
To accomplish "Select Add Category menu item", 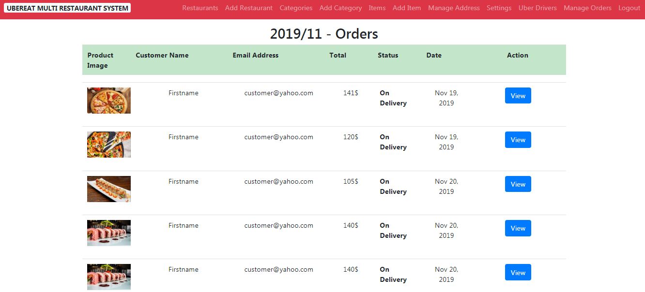I will [x=340, y=8].
